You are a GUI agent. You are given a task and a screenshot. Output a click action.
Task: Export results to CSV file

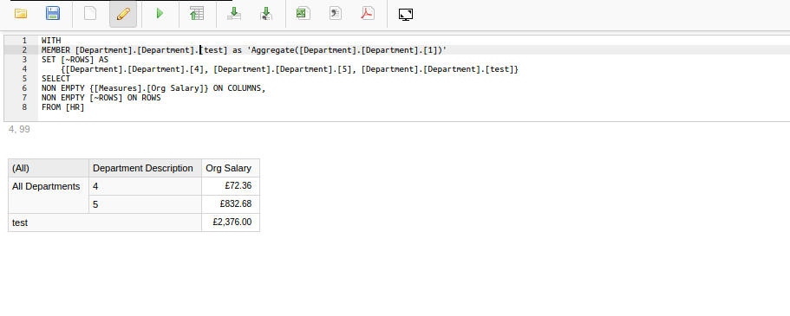(336, 14)
